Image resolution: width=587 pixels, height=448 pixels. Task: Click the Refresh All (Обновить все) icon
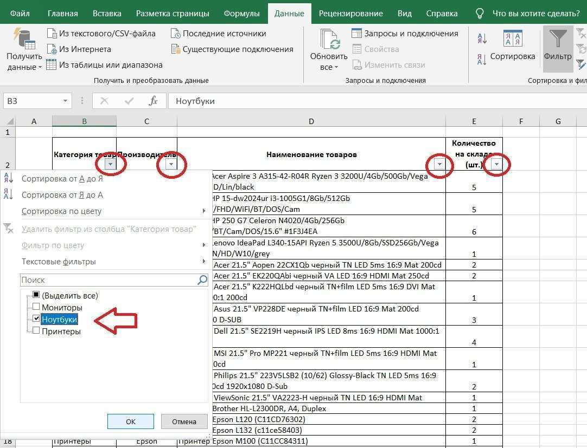pos(329,40)
